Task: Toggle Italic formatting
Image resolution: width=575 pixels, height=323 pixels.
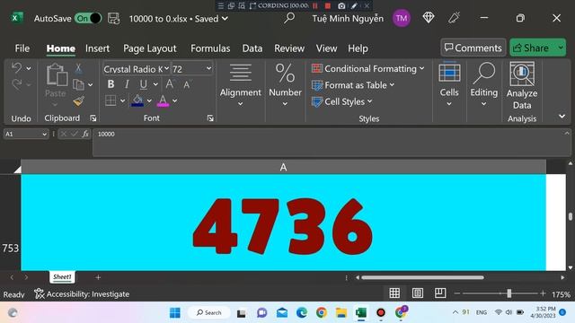Action: (127, 84)
